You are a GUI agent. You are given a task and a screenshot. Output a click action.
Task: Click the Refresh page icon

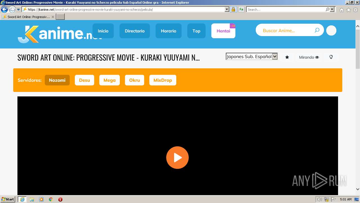pyautogui.click(x=241, y=10)
